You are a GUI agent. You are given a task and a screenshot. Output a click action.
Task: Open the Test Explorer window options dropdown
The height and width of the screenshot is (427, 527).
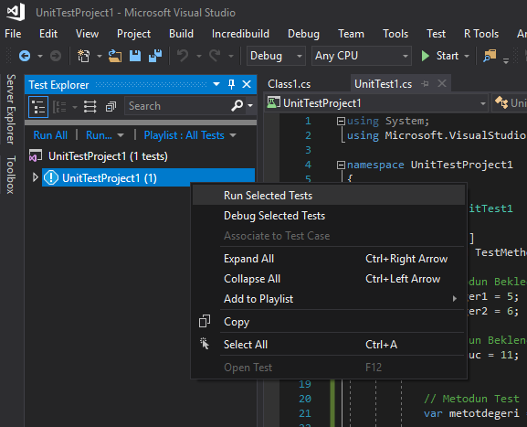click(216, 84)
